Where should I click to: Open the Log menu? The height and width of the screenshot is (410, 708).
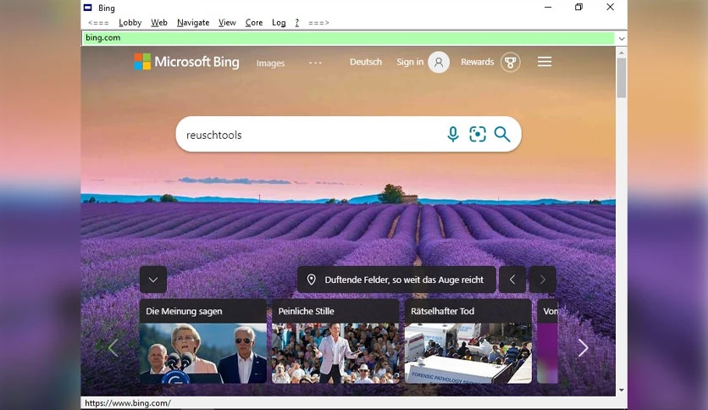pos(279,23)
